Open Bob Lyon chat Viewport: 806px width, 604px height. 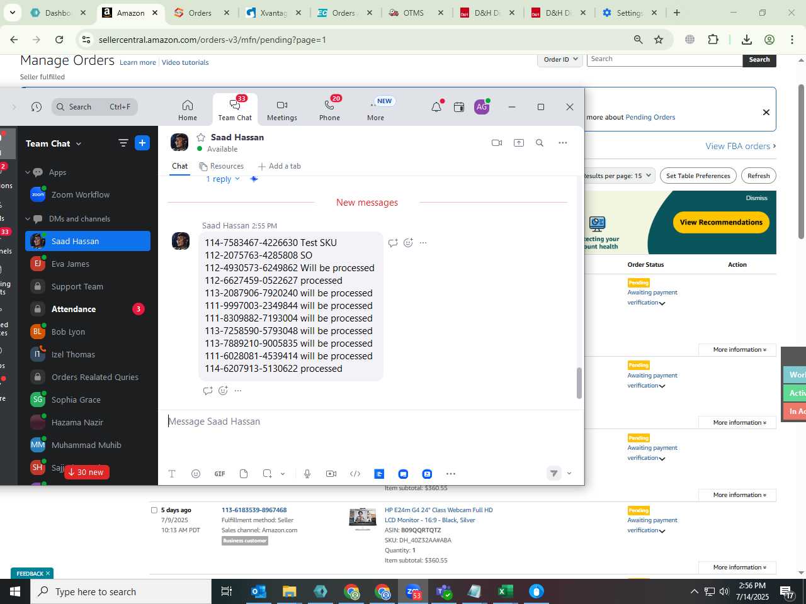click(88, 332)
